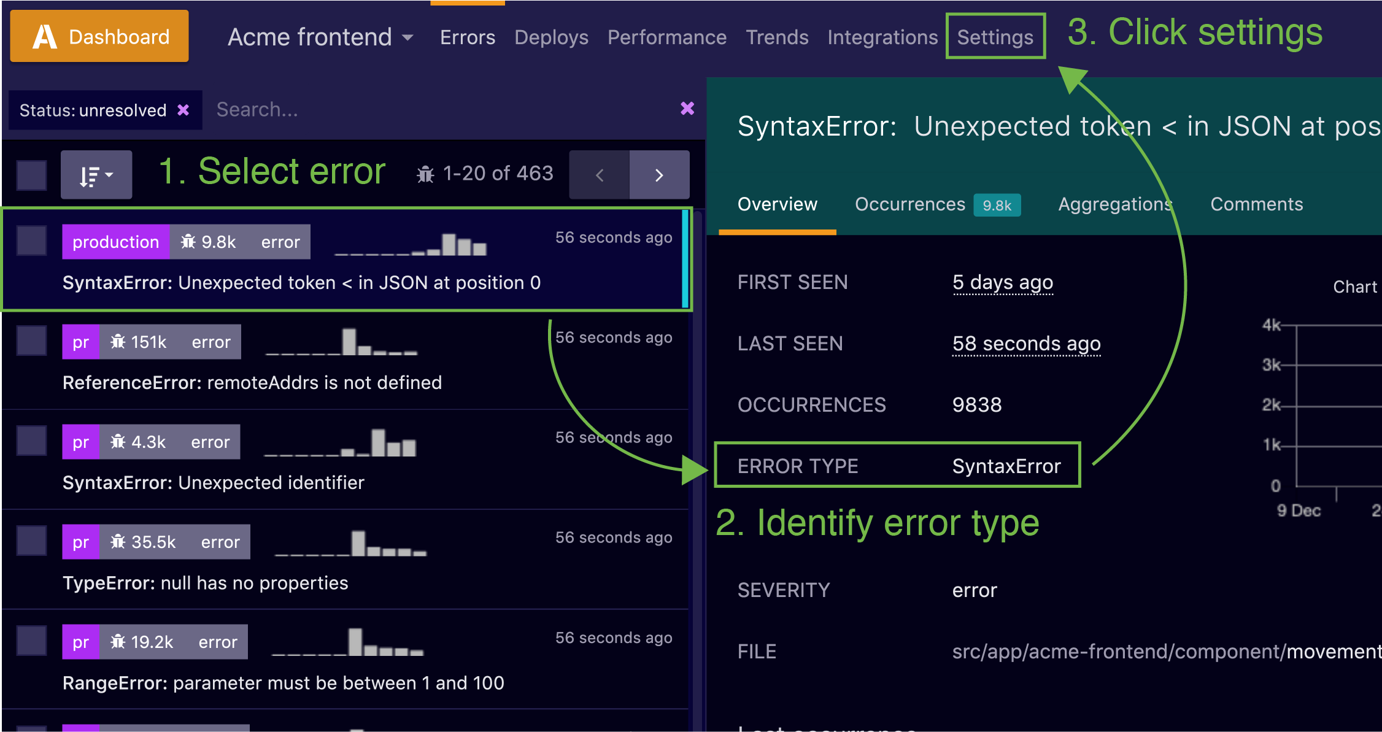1382x732 pixels.
Task: Open the Comments tab
Action: (1257, 204)
